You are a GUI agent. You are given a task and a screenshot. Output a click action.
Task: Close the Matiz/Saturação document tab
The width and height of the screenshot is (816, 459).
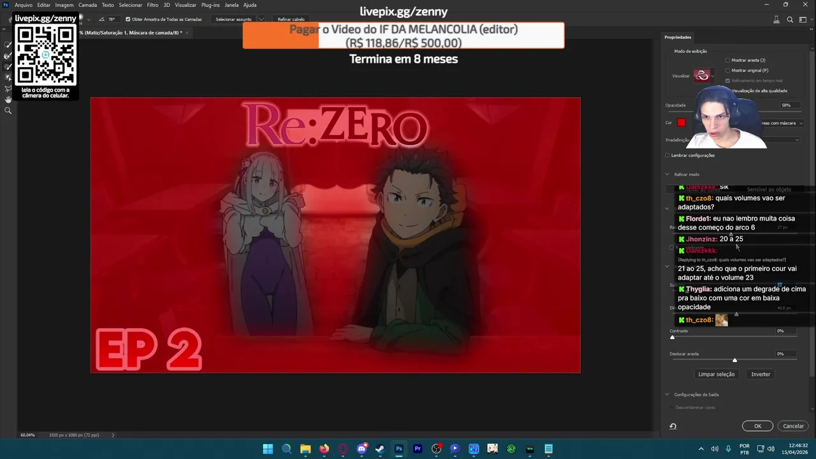(x=187, y=33)
